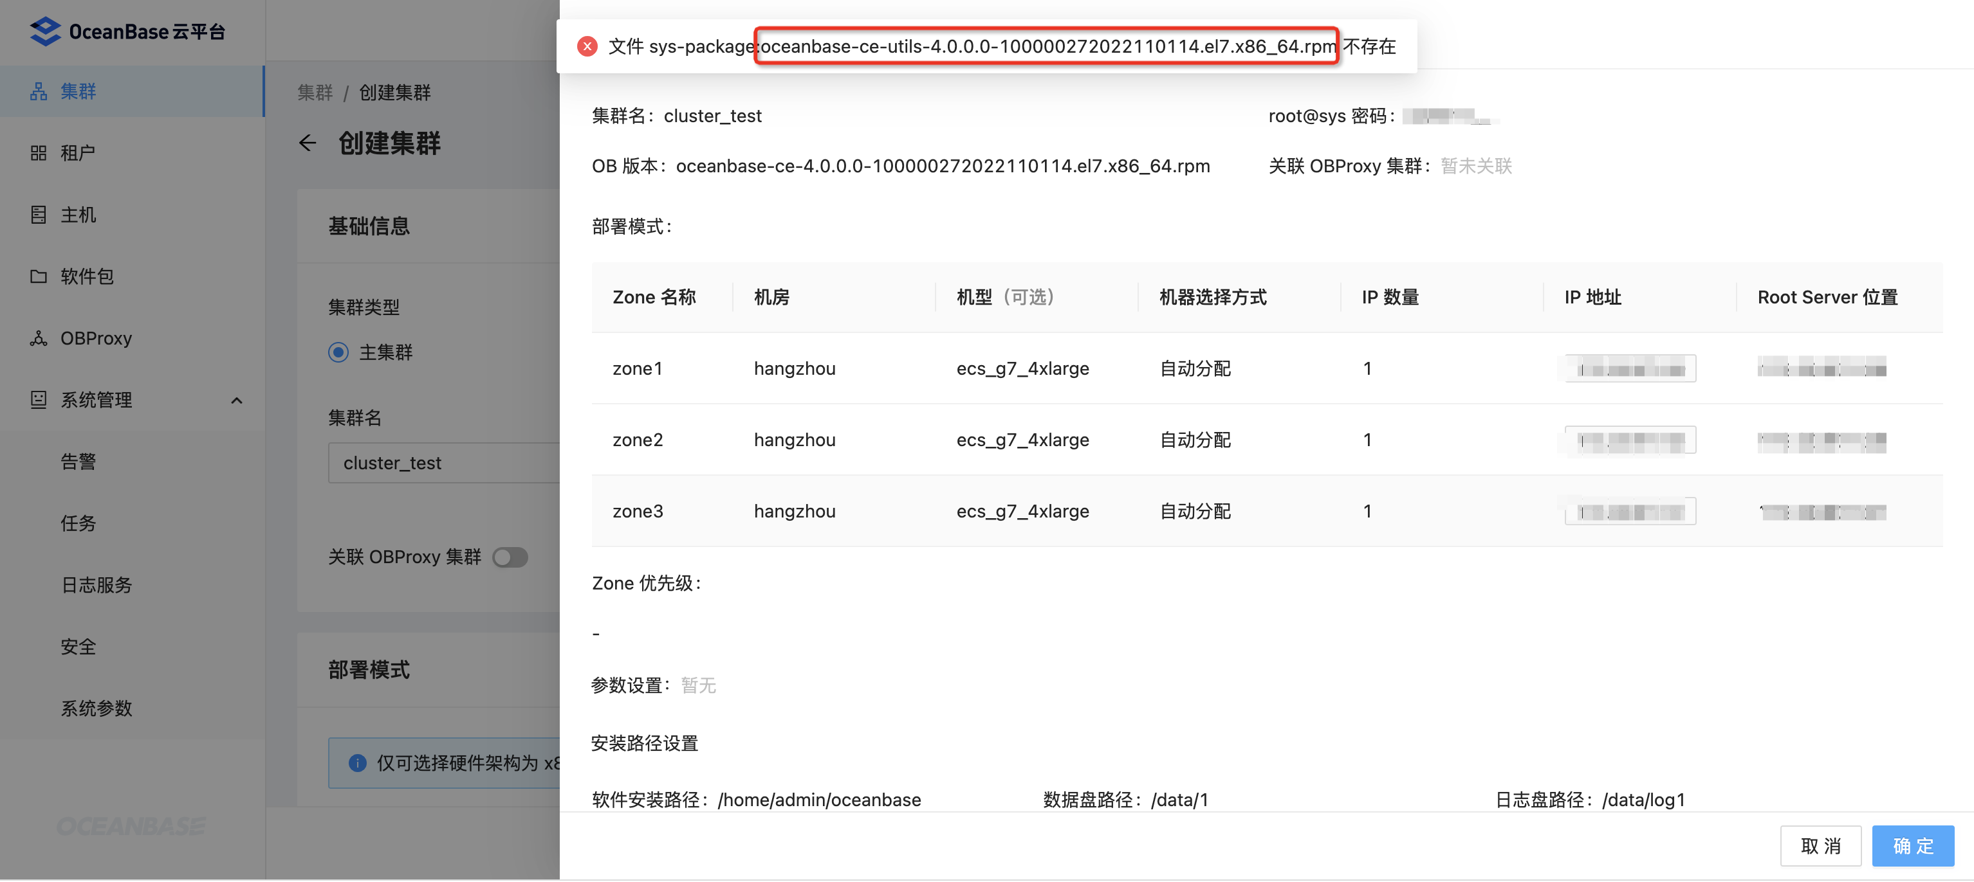Image resolution: width=1974 pixels, height=882 pixels.
Task: Click the red error icon in notification
Action: tap(587, 46)
